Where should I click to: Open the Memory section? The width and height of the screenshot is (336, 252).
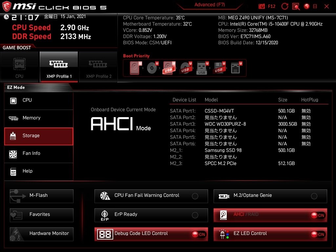click(39, 118)
